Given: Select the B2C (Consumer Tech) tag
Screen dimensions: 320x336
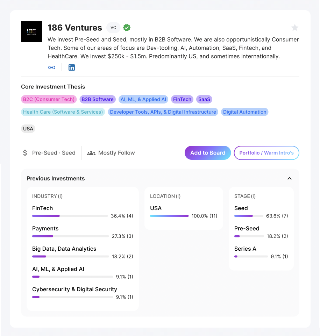Looking at the screenshot, I should click(49, 99).
